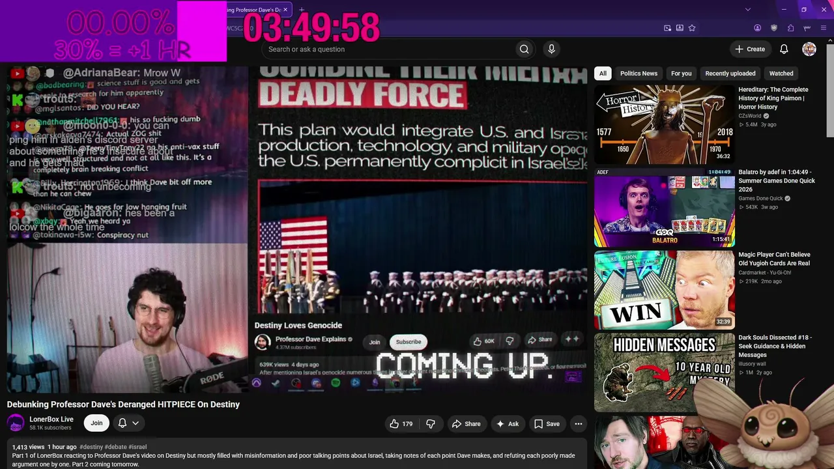
Task: Expand the browser tab list chevron
Action: (x=748, y=10)
